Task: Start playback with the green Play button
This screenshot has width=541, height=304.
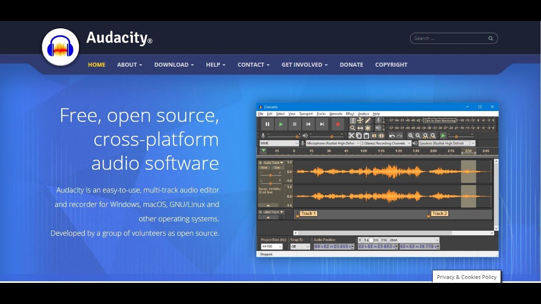Action: (x=281, y=124)
